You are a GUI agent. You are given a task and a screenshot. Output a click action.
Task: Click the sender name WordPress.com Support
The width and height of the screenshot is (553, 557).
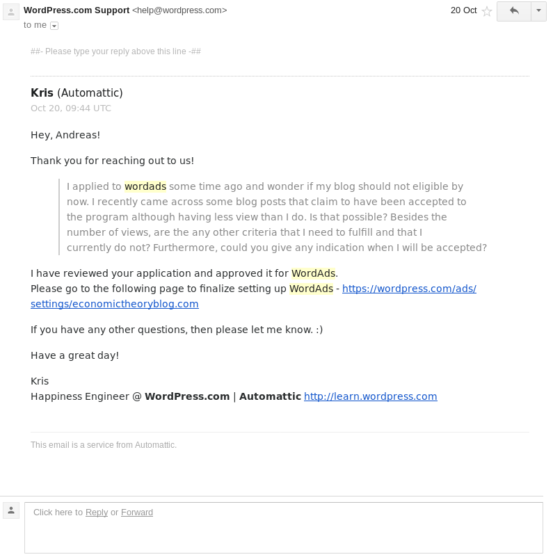click(x=77, y=10)
